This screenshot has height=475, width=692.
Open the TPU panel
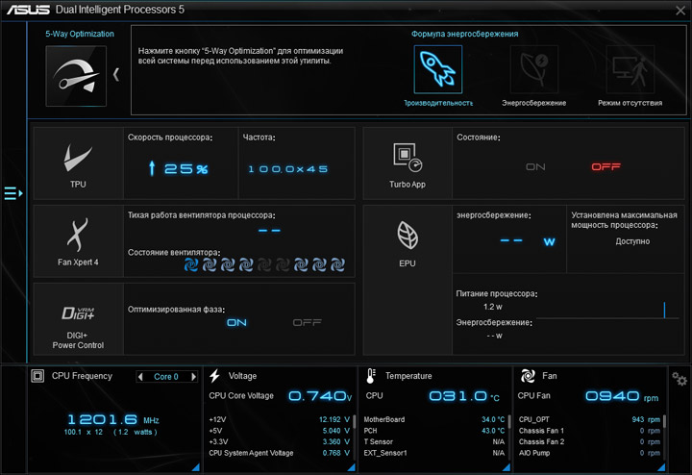tap(78, 163)
